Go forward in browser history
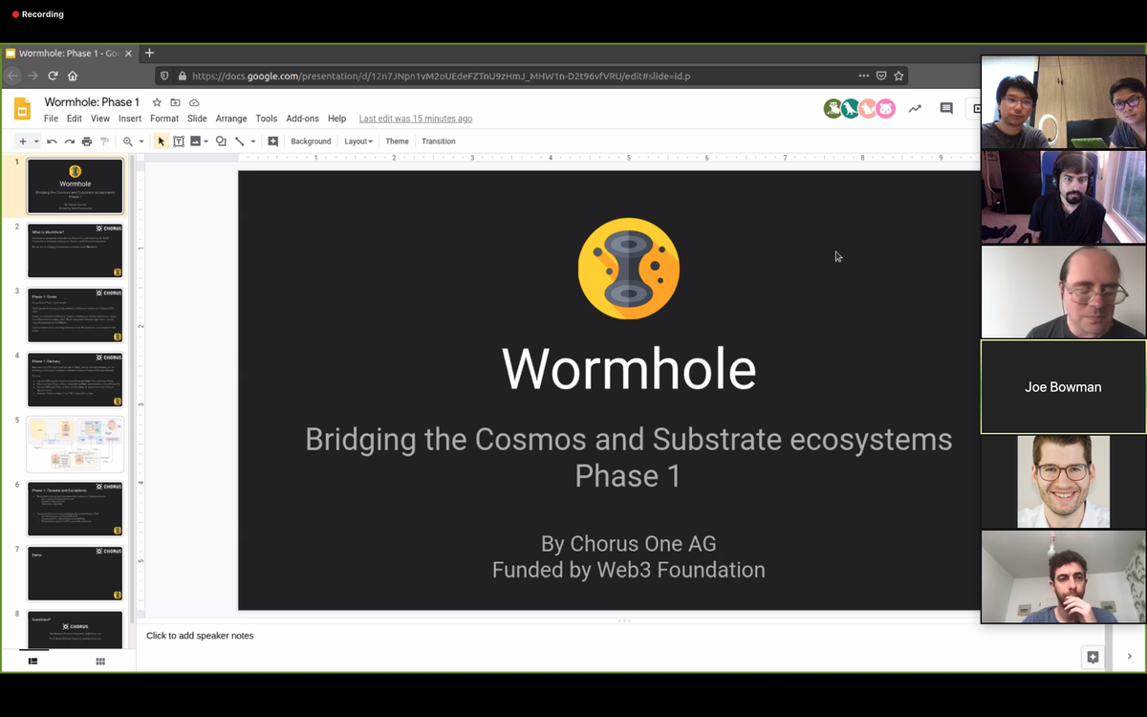The height and width of the screenshot is (717, 1147). [32, 76]
